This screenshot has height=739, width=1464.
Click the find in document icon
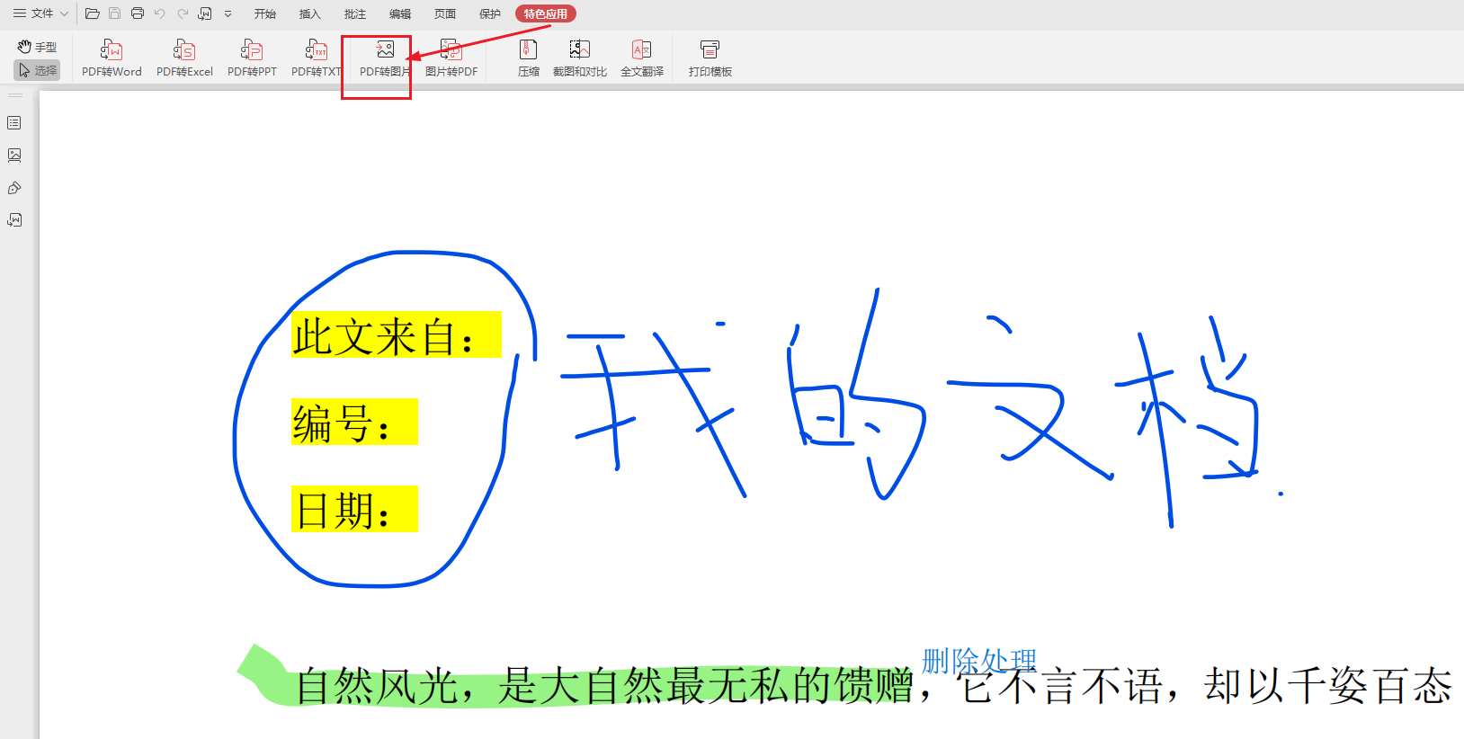(x=205, y=13)
